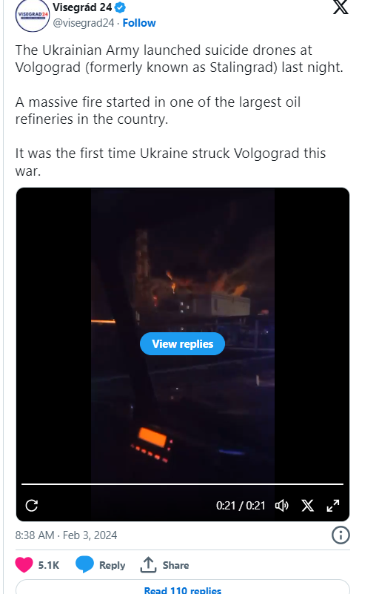Click the Reply speech bubble
The image size is (379, 594).
tap(84, 565)
